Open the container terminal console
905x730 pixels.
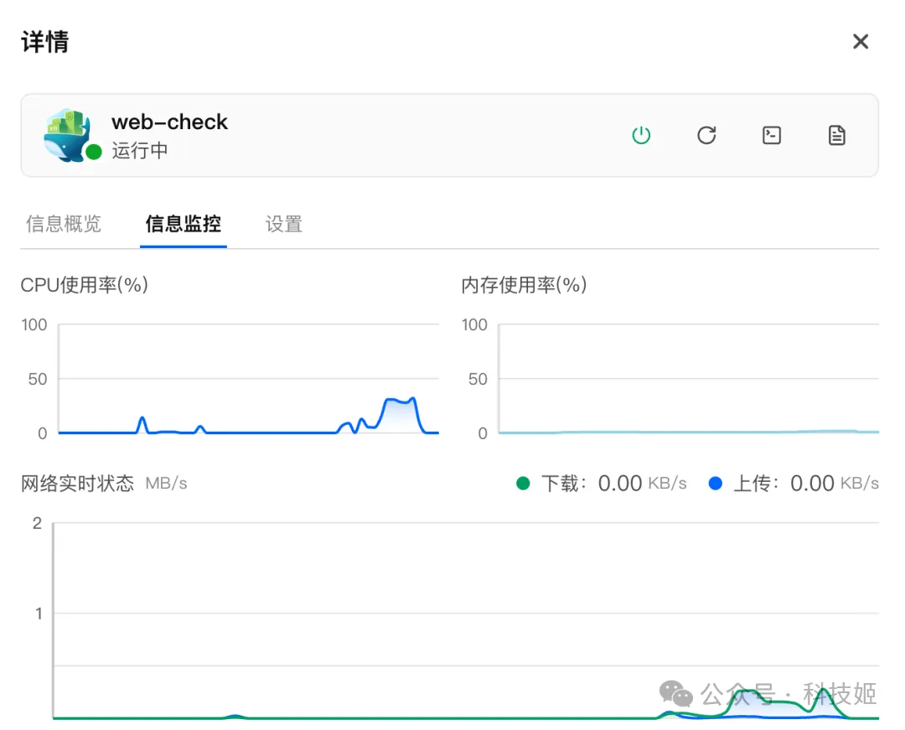(x=772, y=135)
